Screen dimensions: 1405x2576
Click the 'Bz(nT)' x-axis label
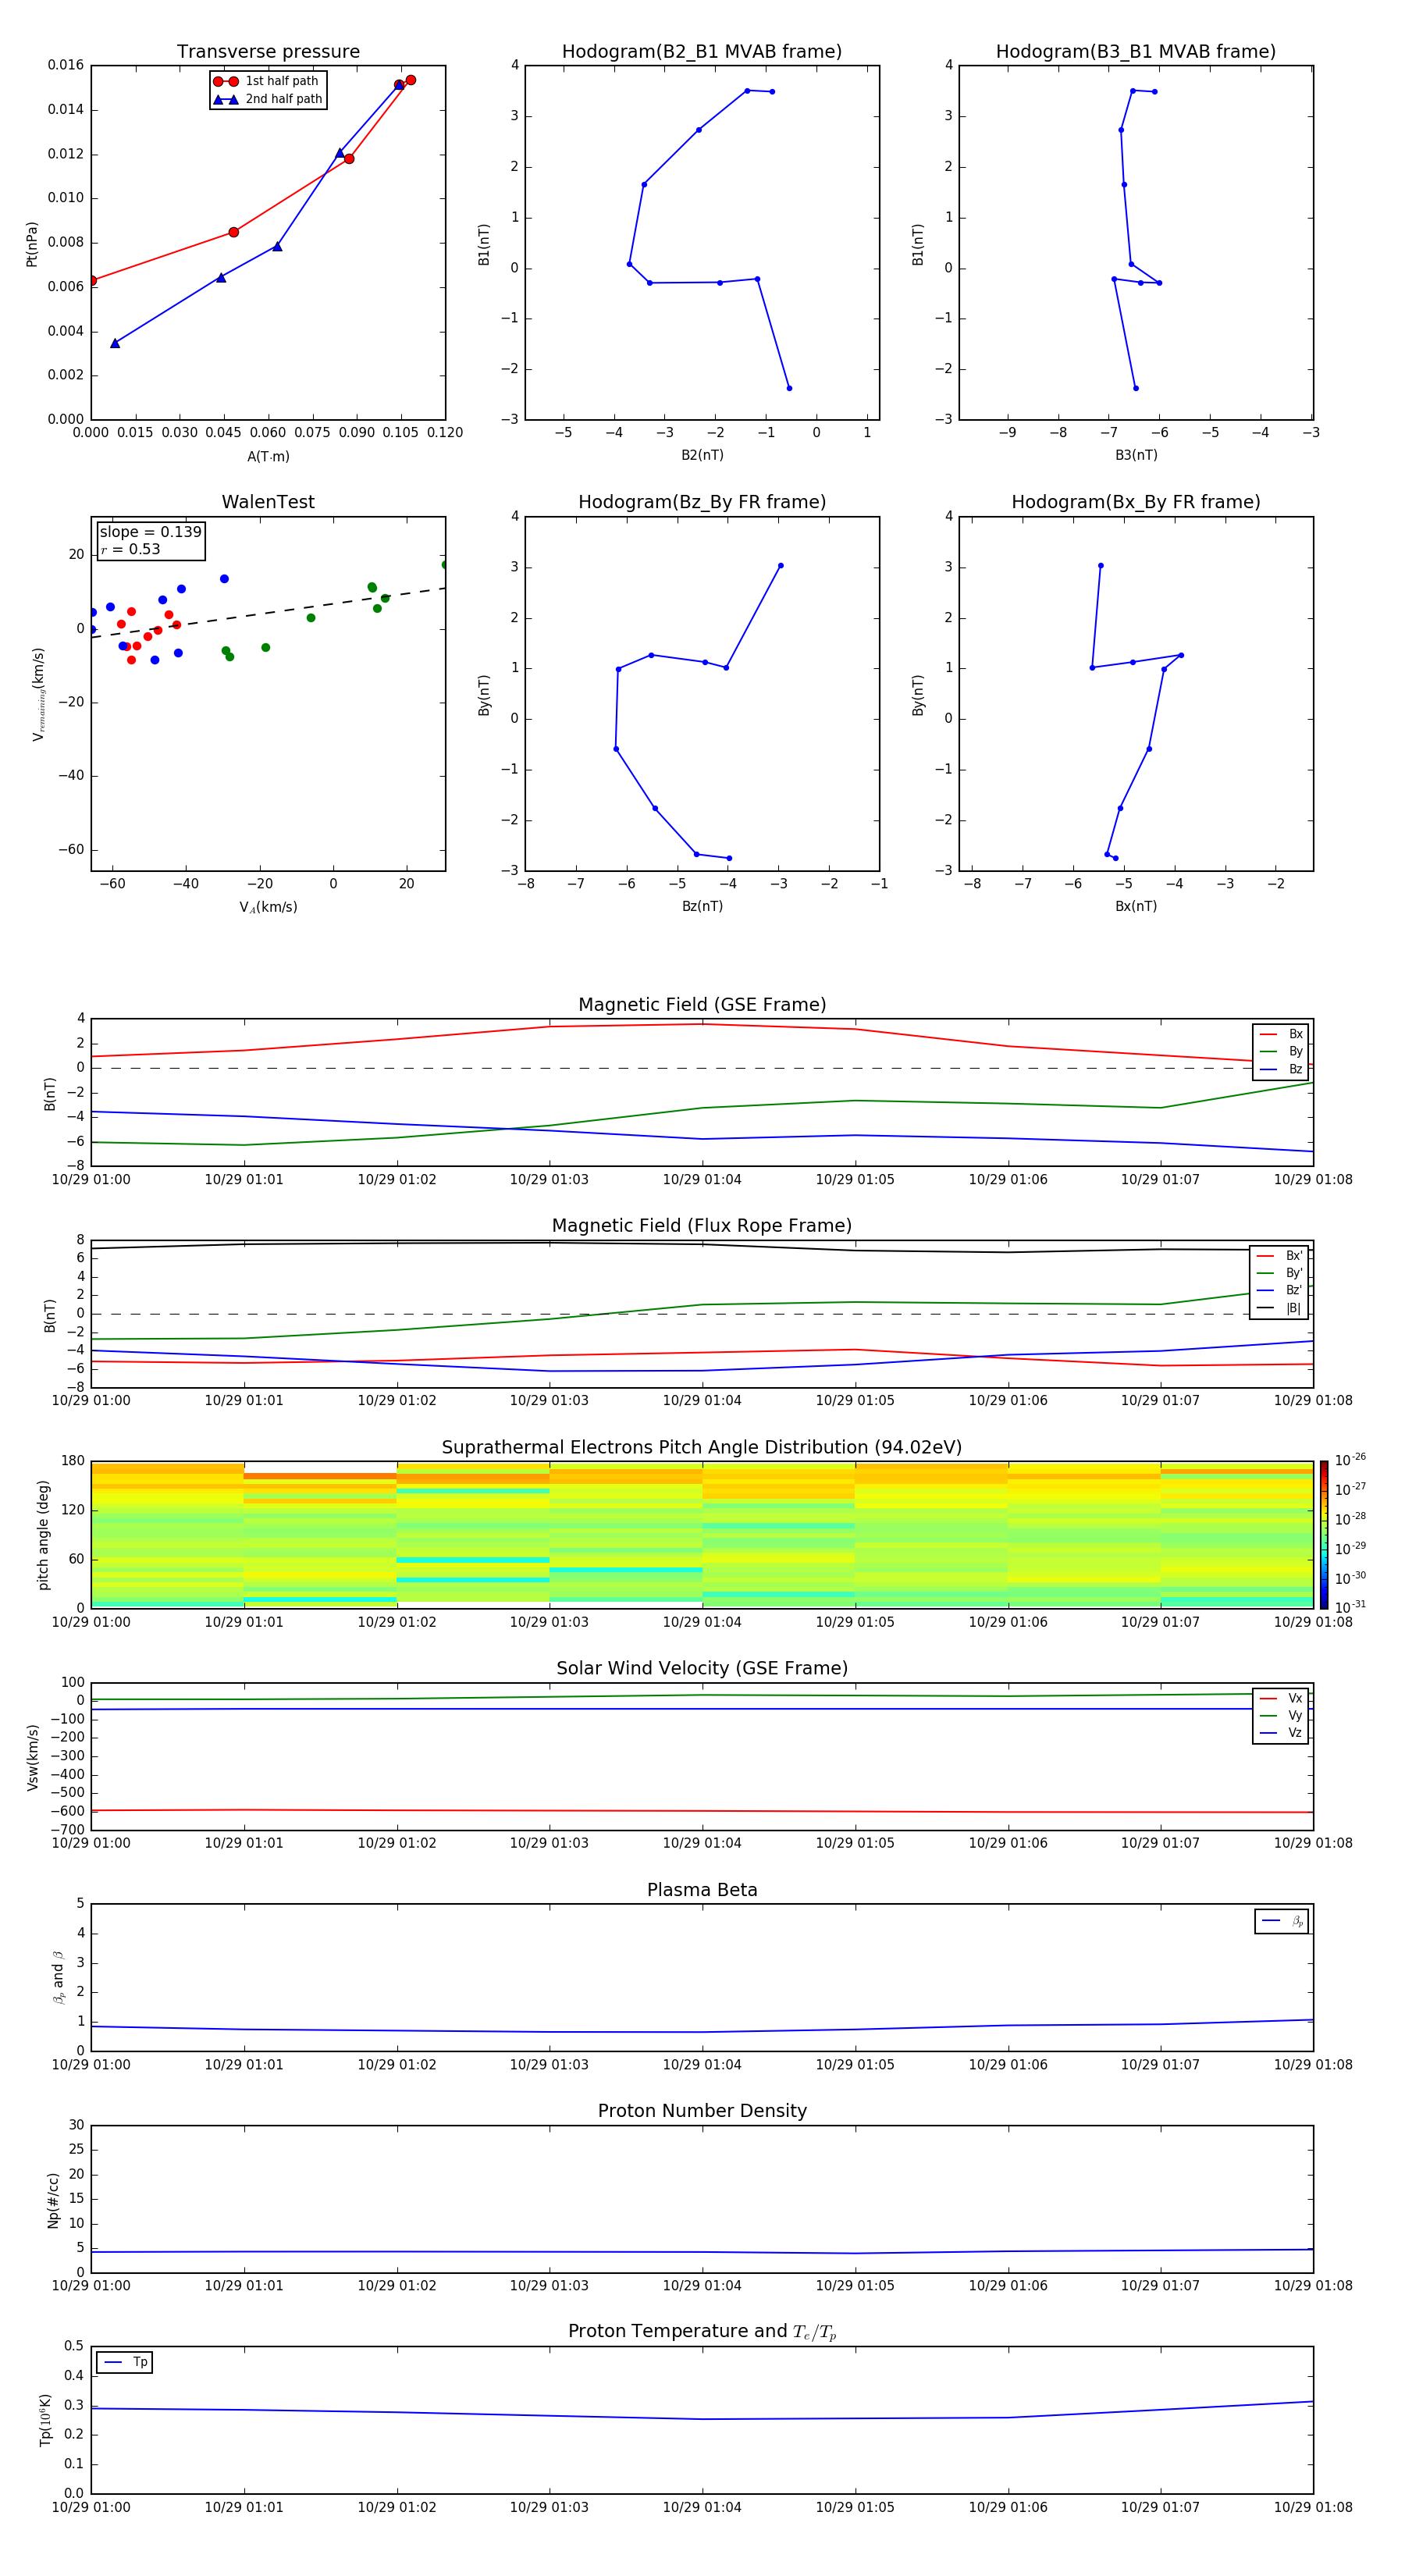coord(702,907)
